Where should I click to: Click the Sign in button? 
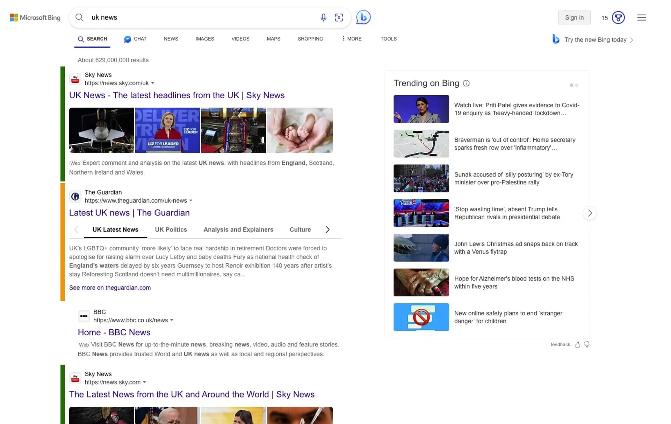click(x=574, y=17)
